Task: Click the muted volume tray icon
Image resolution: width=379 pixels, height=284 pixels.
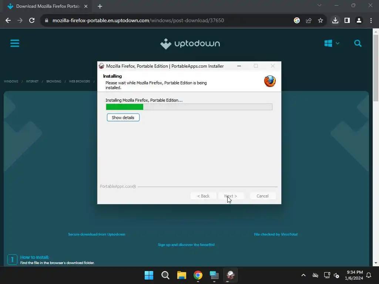Action: (x=336, y=275)
